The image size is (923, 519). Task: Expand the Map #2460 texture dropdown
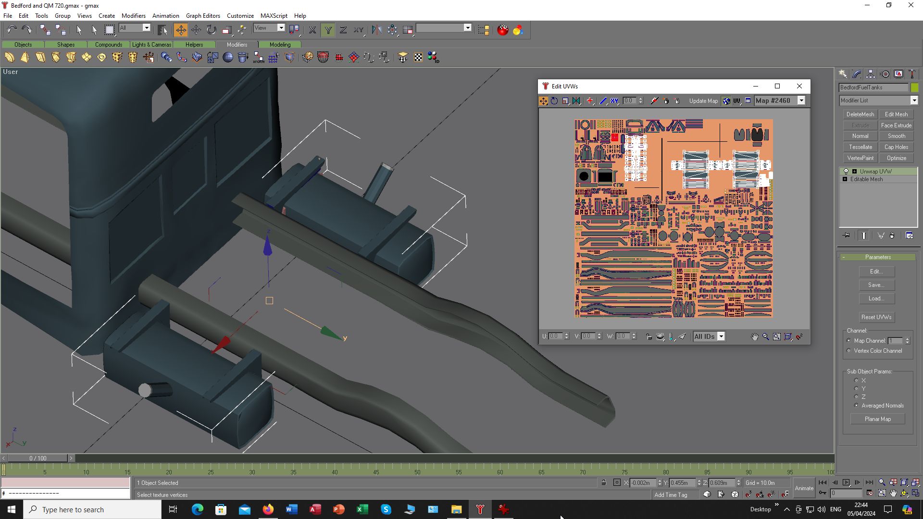click(801, 100)
